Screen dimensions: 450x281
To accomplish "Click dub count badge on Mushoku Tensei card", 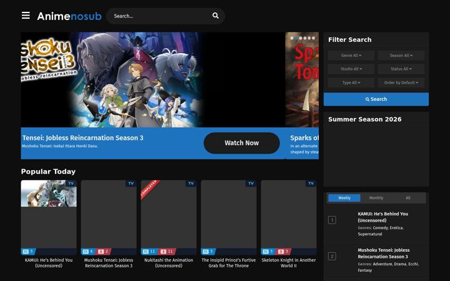I will point(103,252).
